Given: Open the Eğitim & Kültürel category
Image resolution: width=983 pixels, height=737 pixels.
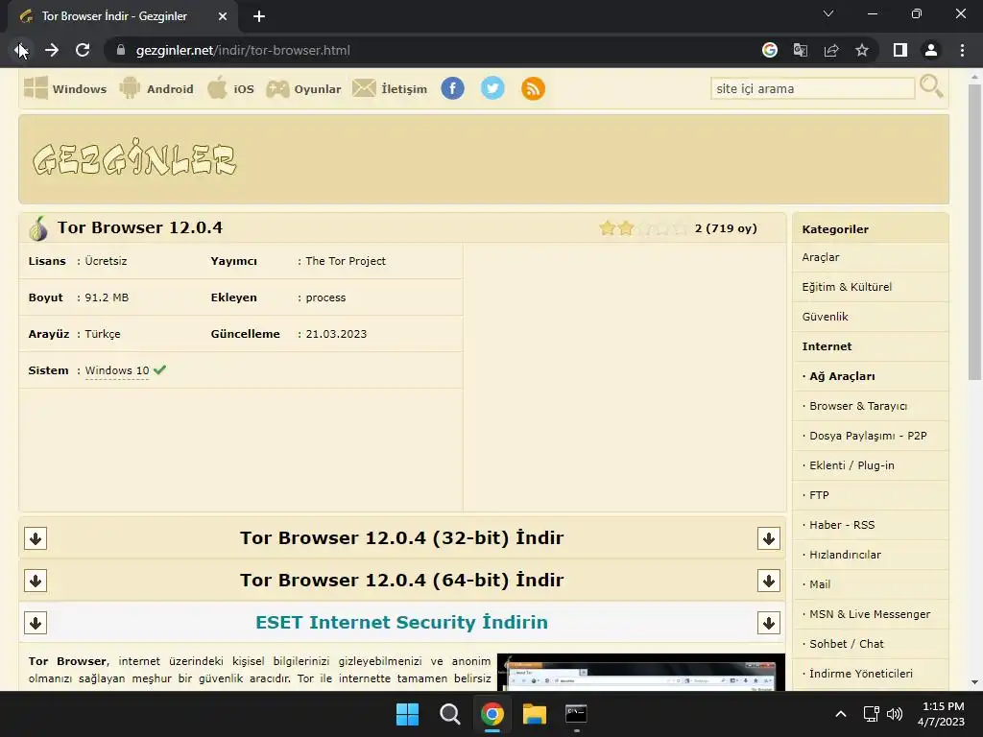Looking at the screenshot, I should coord(847,287).
